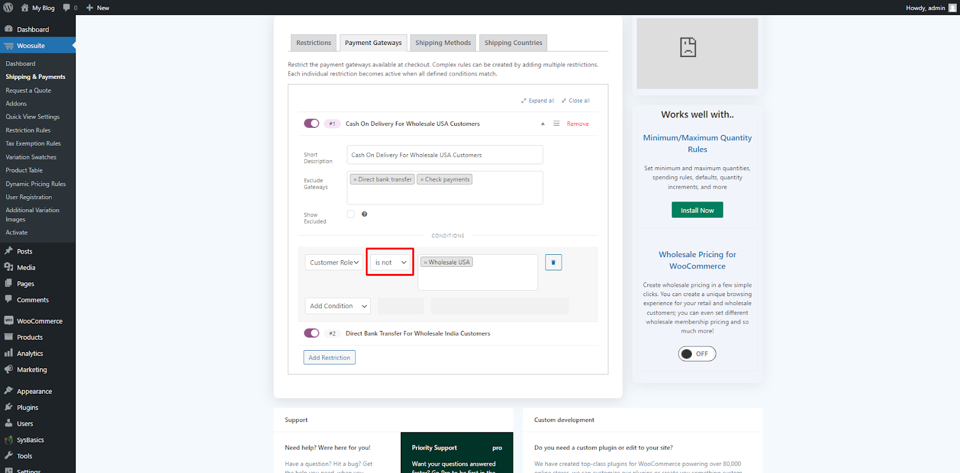Open the 'is not' operator dropdown
Image resolution: width=960 pixels, height=473 pixels.
coord(390,263)
